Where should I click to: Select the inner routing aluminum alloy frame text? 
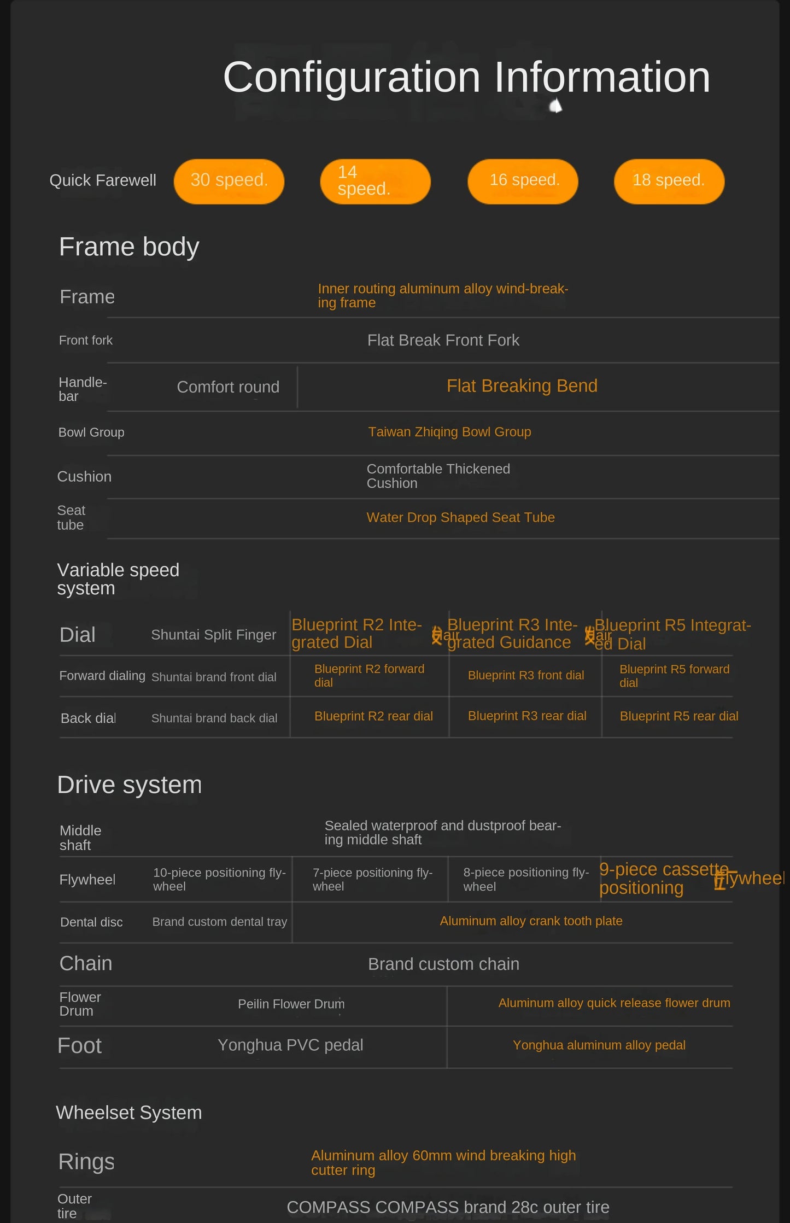click(x=443, y=295)
